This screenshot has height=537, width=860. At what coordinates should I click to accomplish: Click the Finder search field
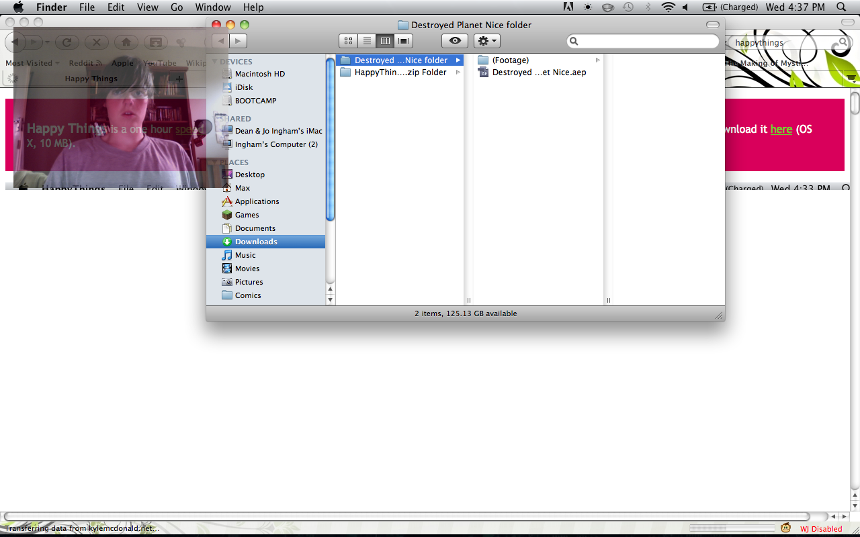tap(645, 42)
